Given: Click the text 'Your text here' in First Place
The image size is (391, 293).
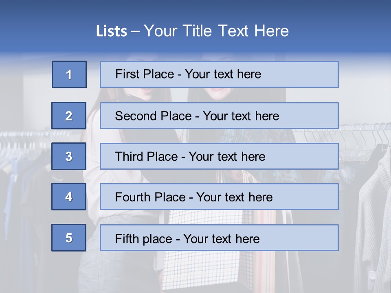Looking at the screenshot, I should [223, 74].
